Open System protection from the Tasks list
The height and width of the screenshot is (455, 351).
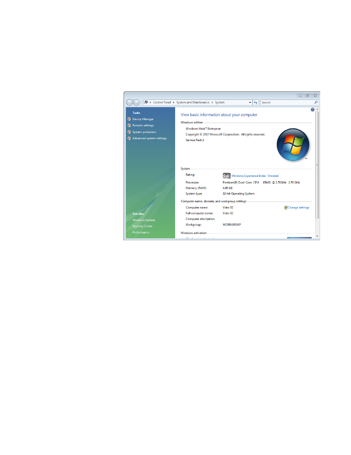click(x=145, y=132)
